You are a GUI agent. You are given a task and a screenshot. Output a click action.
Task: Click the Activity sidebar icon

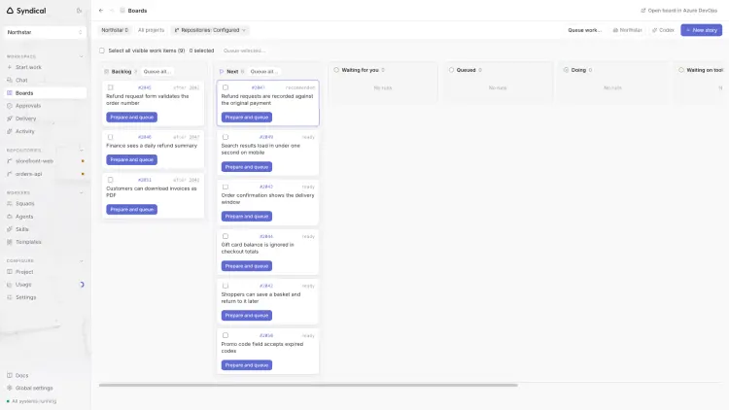[10, 131]
